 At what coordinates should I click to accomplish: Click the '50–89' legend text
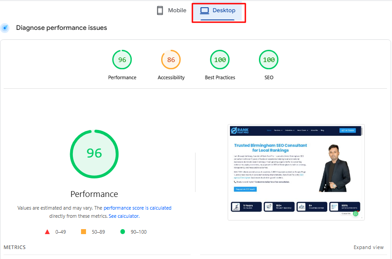pyautogui.click(x=98, y=232)
